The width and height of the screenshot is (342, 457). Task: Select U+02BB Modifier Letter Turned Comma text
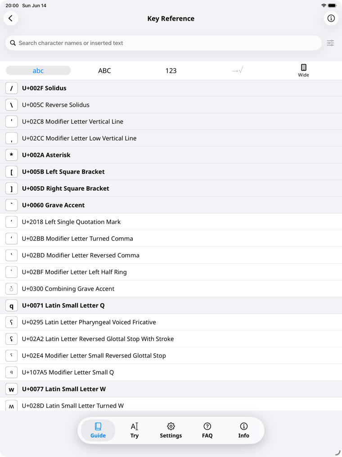coord(77,238)
